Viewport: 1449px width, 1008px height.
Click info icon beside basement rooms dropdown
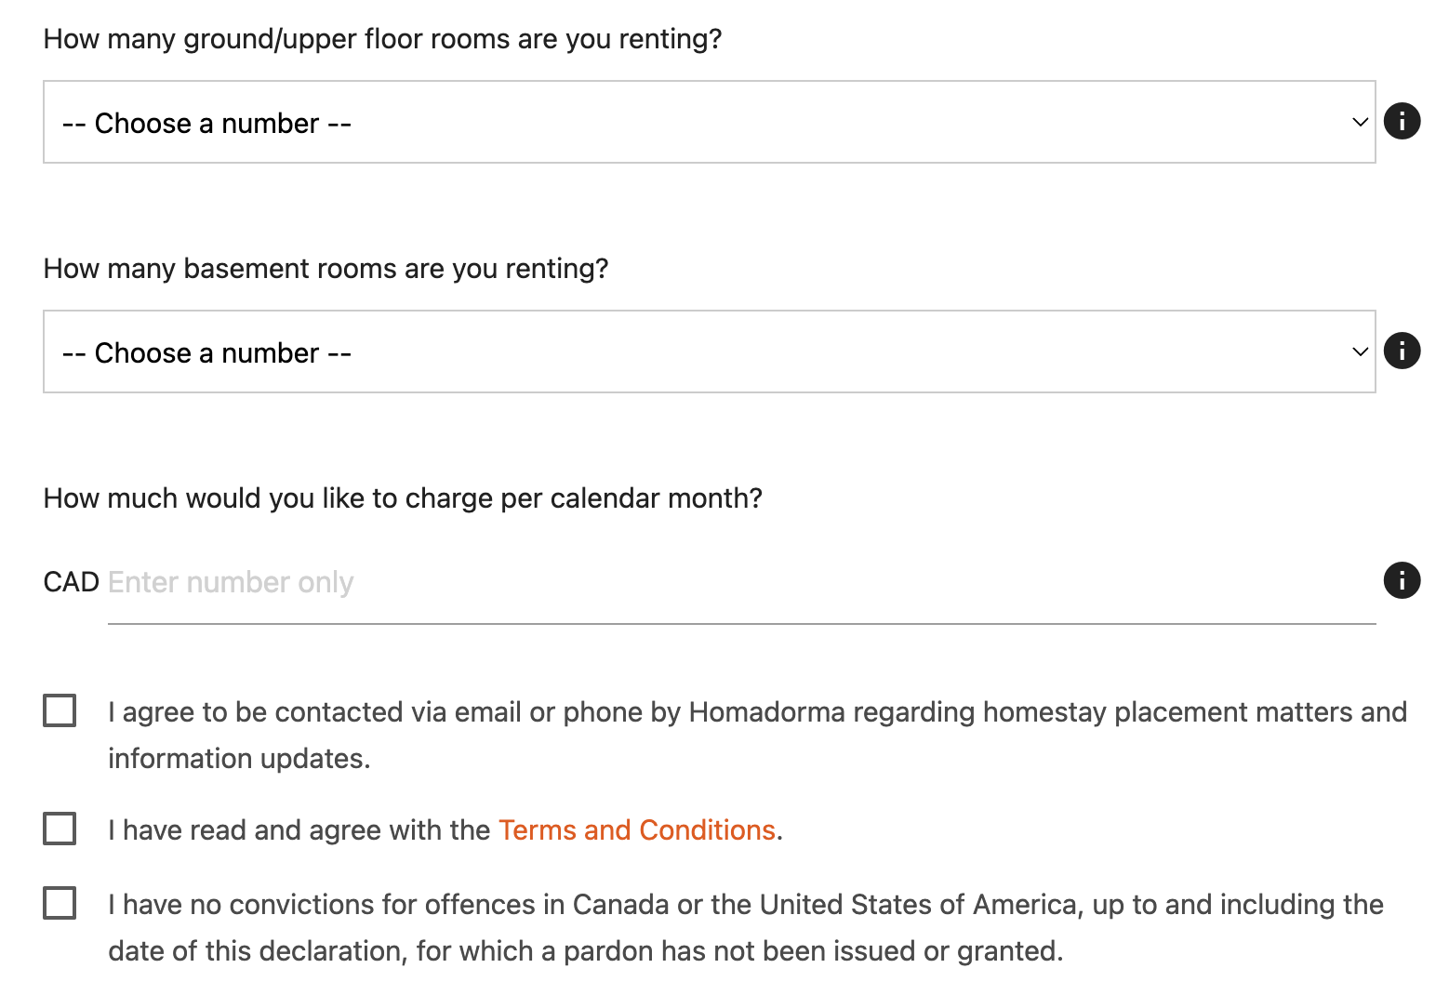click(1402, 351)
